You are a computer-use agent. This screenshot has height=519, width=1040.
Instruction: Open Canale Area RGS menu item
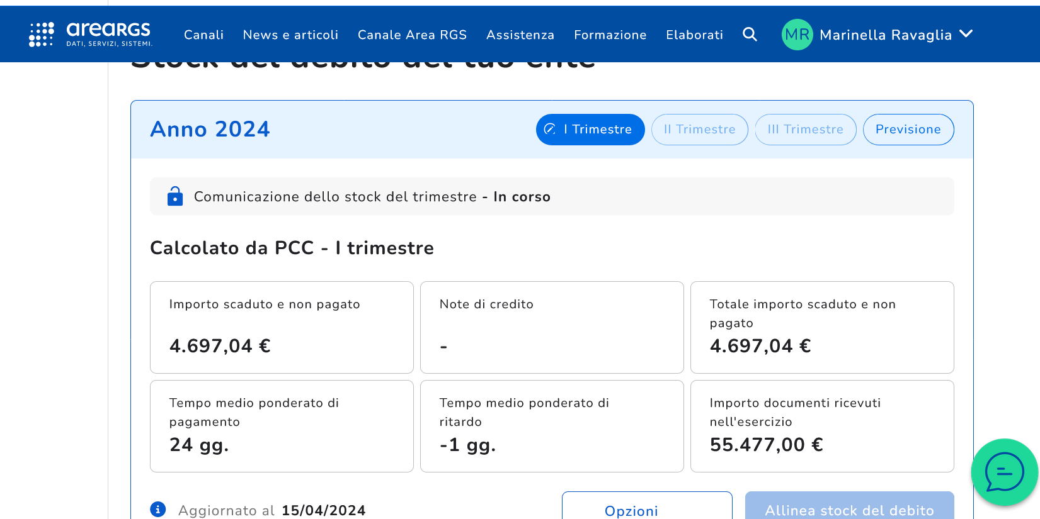coord(412,35)
